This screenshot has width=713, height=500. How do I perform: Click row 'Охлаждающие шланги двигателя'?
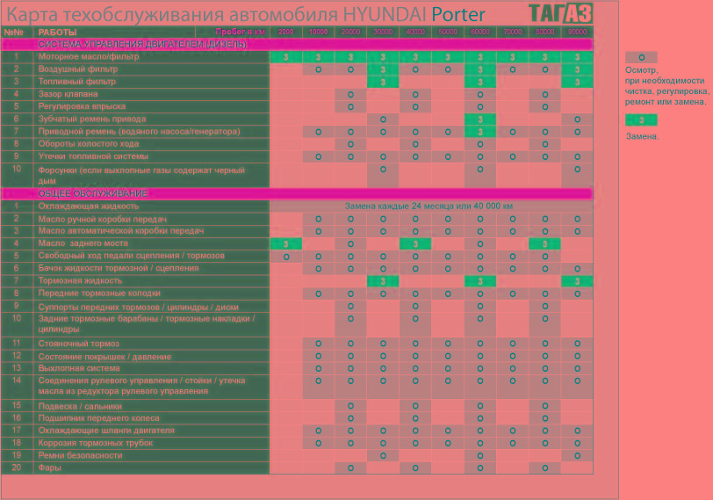pos(298,431)
